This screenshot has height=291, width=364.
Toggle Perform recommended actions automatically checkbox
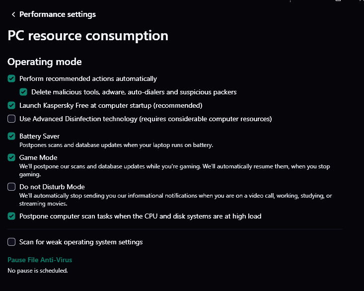11,78
